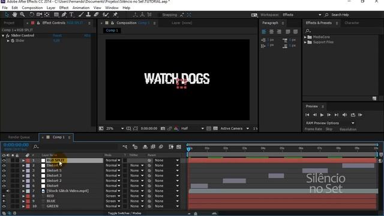
Task: Open the Layer menu
Action: (51, 8)
